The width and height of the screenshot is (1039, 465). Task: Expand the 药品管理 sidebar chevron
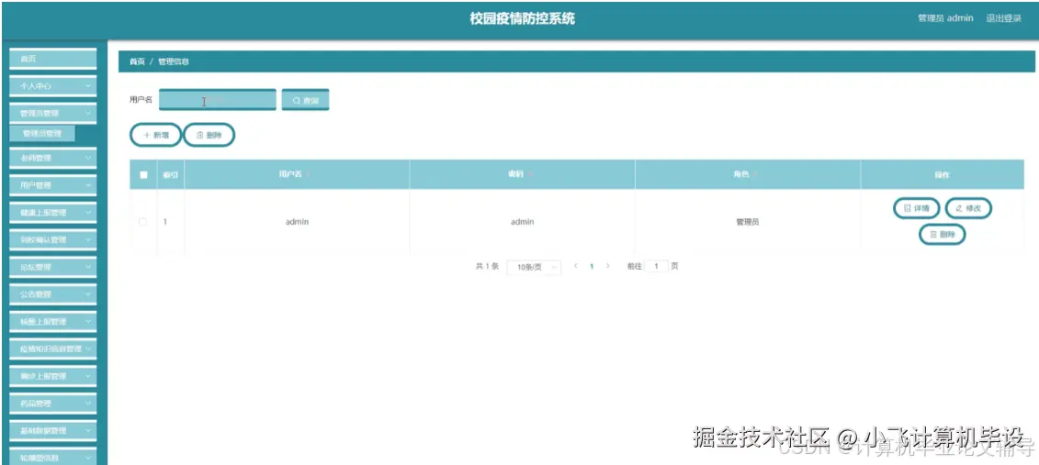tap(88, 403)
